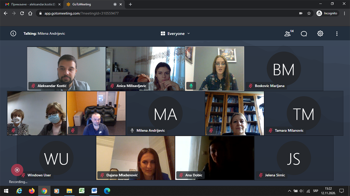The height and width of the screenshot is (196, 350).
Task: Open Microsoft Edge from the taskbar
Action: 107,191
